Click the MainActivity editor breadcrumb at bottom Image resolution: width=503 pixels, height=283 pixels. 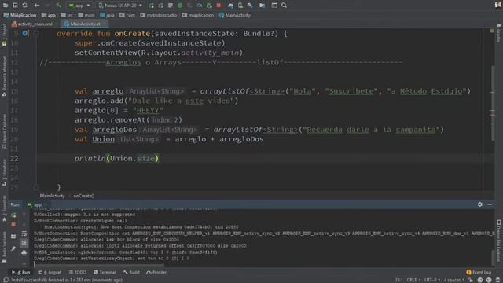tap(52, 196)
